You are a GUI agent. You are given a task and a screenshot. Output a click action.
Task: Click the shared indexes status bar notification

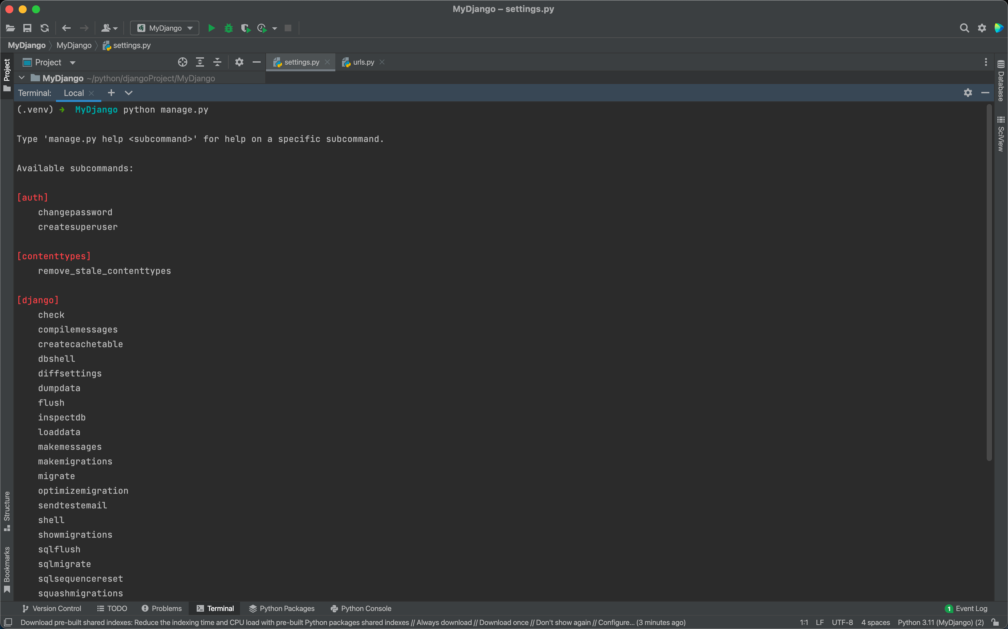click(353, 622)
